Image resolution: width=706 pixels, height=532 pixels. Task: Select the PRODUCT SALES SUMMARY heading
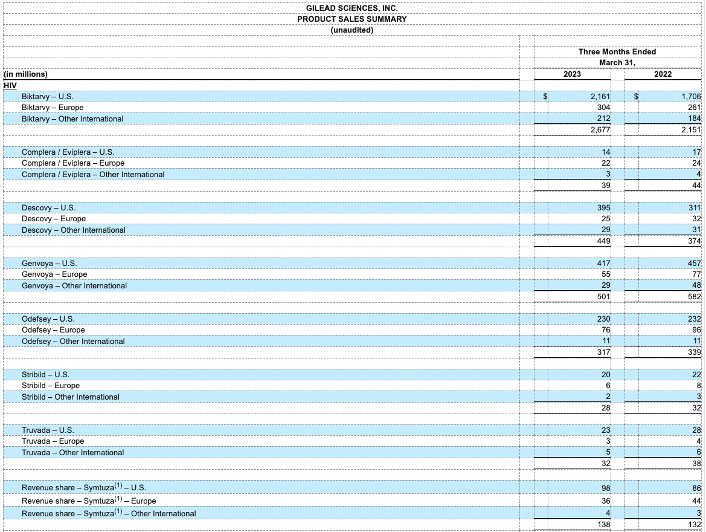[x=351, y=19]
